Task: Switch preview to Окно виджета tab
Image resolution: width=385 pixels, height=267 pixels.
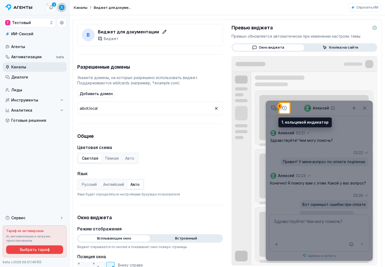Action: tap(268, 48)
